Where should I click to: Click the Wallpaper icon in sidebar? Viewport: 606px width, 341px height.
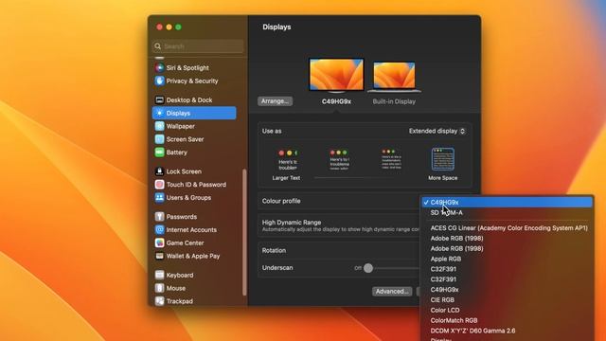(159, 126)
